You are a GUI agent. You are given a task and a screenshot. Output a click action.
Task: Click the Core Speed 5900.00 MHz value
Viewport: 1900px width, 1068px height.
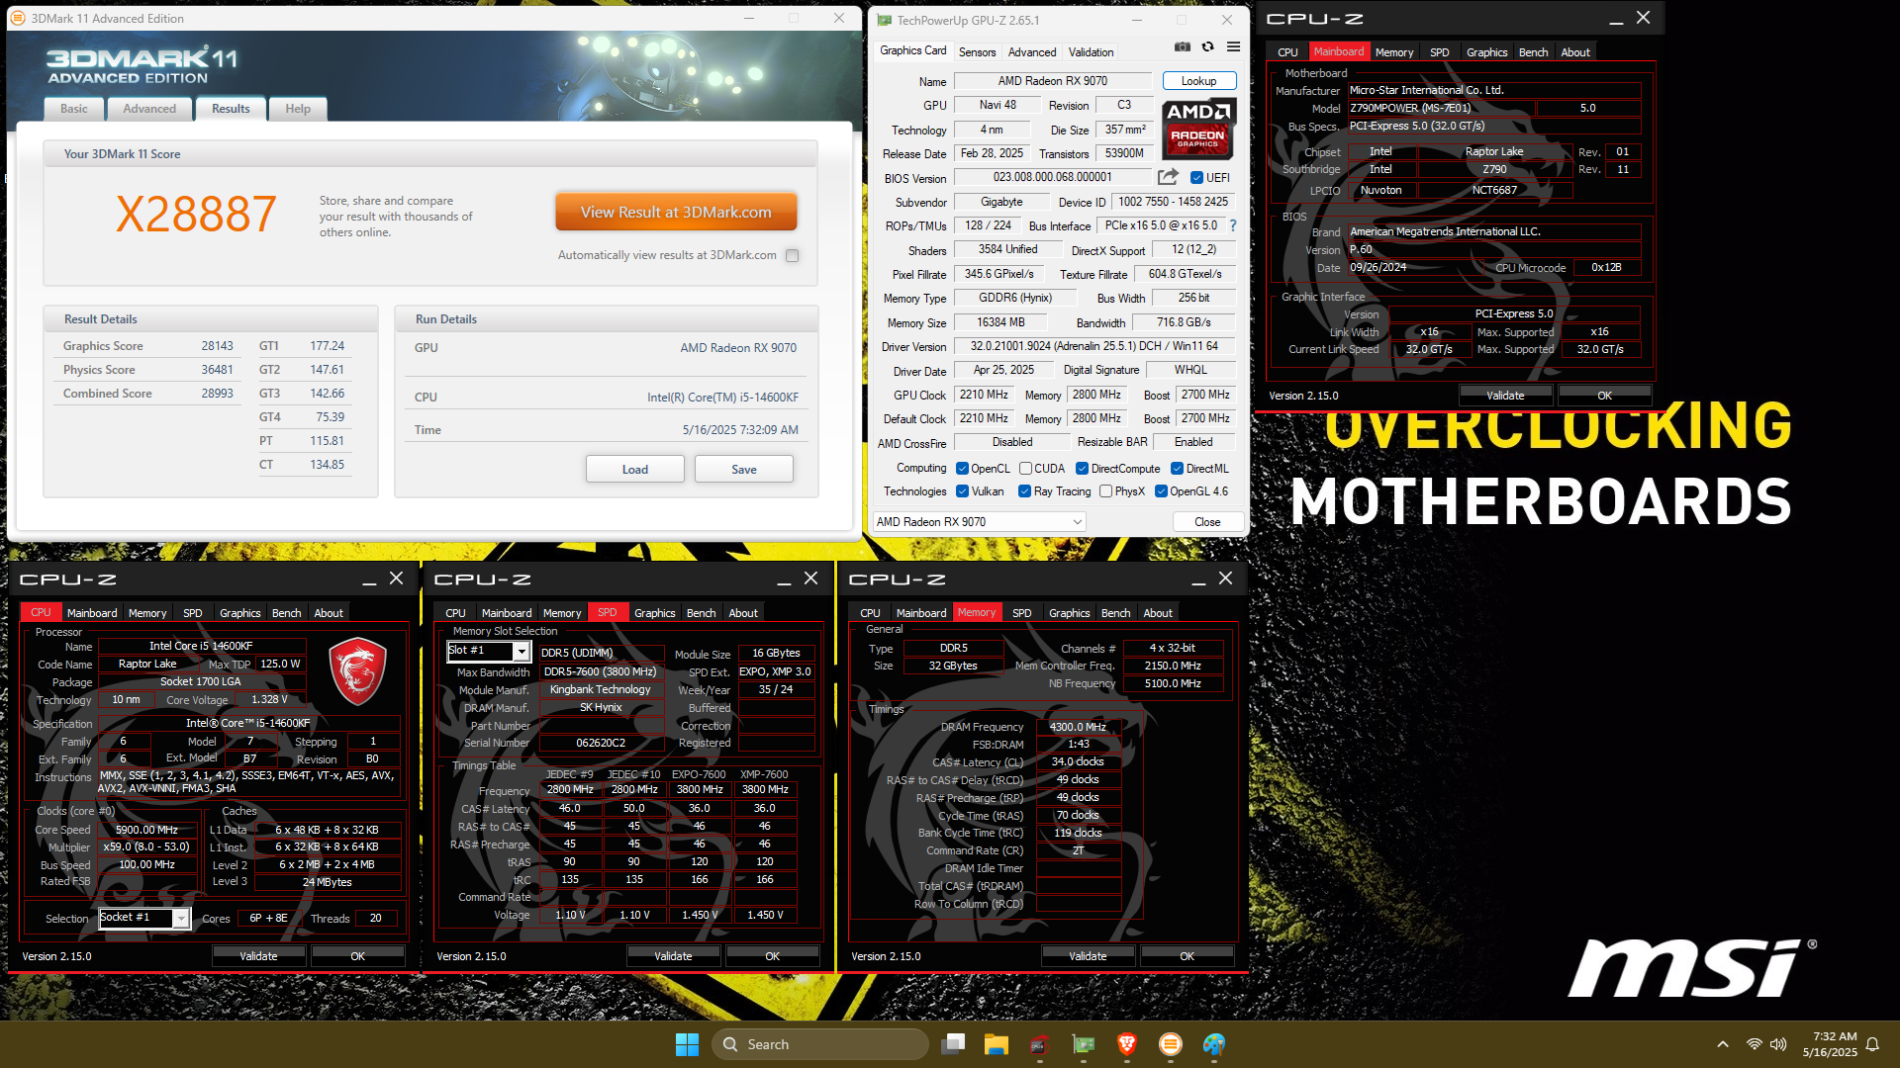(x=146, y=830)
